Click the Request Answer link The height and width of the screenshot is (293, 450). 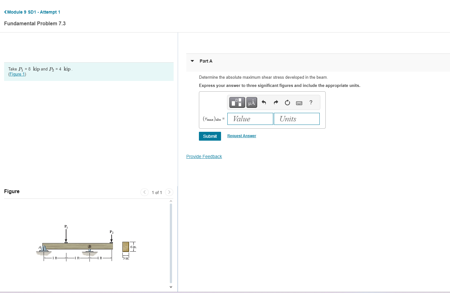tap(241, 136)
